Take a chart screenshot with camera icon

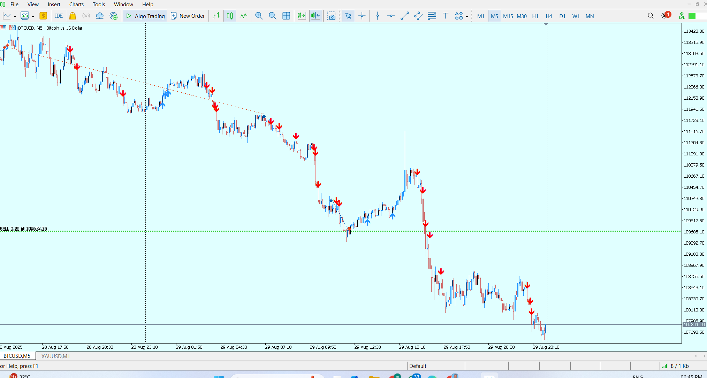click(x=331, y=16)
